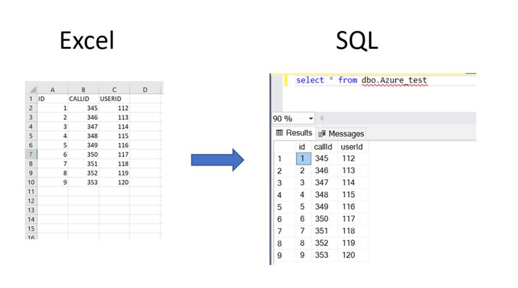
Task: Select highlighted id cell in first result row
Action: [x=303, y=158]
